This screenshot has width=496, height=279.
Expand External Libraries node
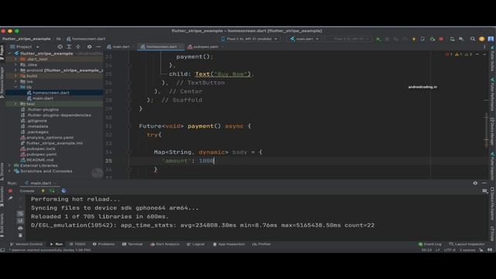(x=9, y=165)
